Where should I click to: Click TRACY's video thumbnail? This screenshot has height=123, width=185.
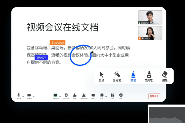pos(150,33)
